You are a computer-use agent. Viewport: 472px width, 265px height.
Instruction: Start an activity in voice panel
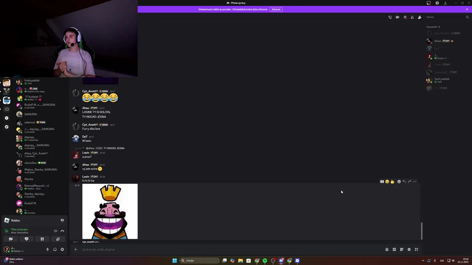point(42,239)
